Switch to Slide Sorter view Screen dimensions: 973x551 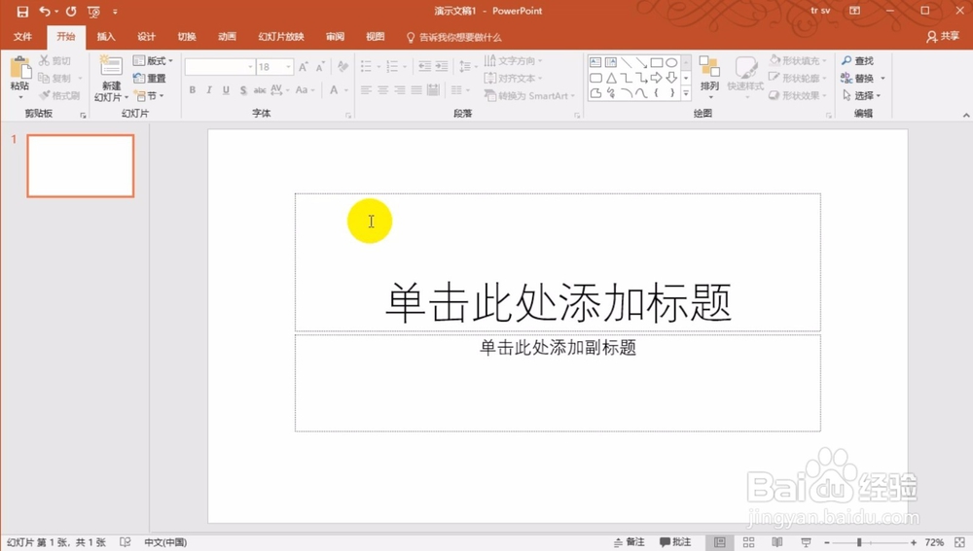pos(749,542)
